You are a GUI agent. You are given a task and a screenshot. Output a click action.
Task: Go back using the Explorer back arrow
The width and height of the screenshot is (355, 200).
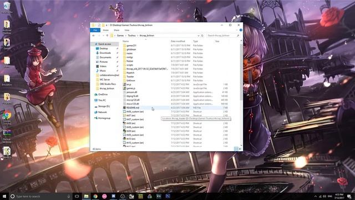[x=94, y=36]
